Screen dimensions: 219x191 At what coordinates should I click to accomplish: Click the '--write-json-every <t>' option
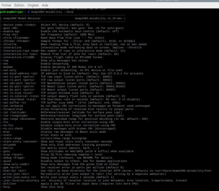click(x=18, y=177)
